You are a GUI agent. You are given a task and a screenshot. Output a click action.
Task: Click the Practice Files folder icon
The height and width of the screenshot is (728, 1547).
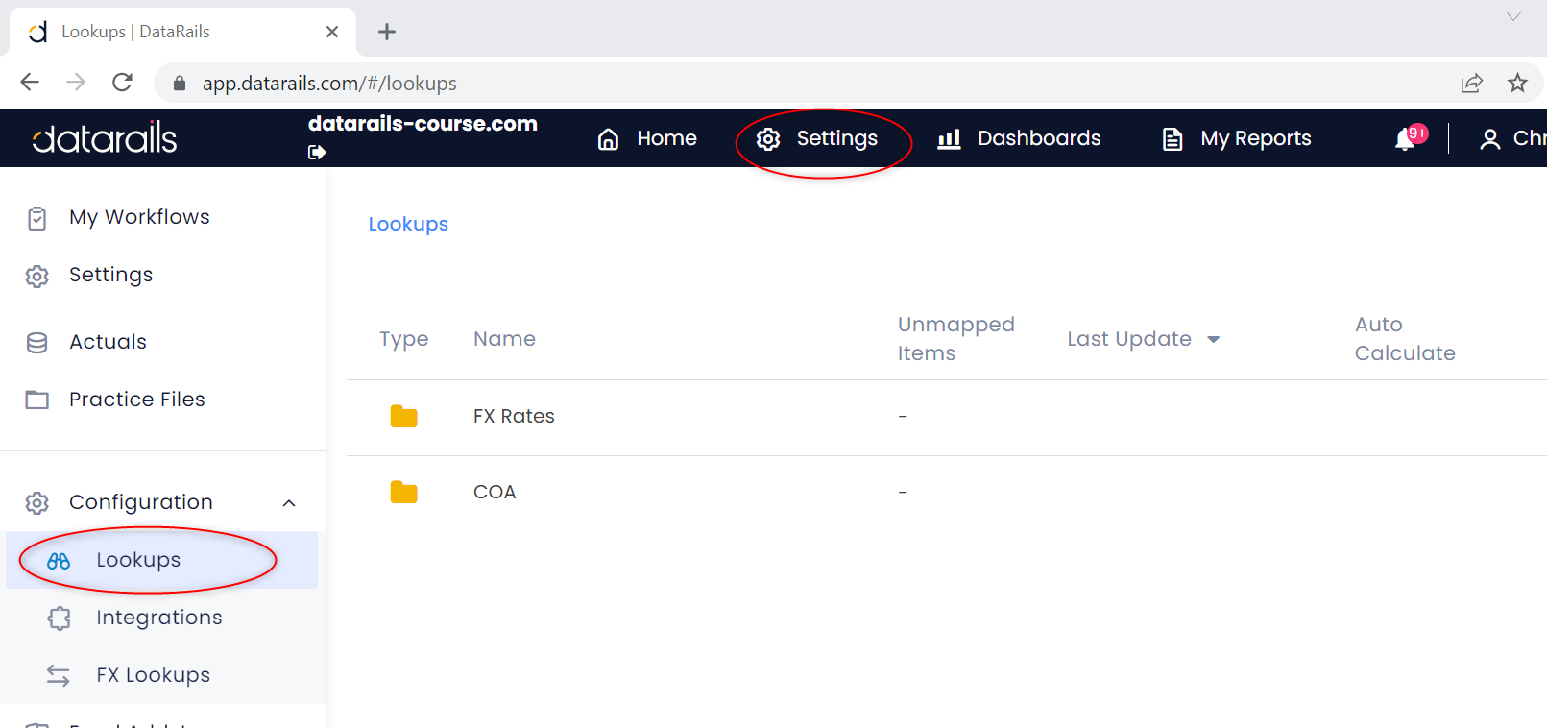point(37,400)
